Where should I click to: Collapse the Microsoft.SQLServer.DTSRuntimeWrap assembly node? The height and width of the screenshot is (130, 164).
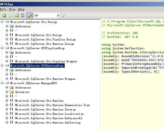tap(2, 65)
